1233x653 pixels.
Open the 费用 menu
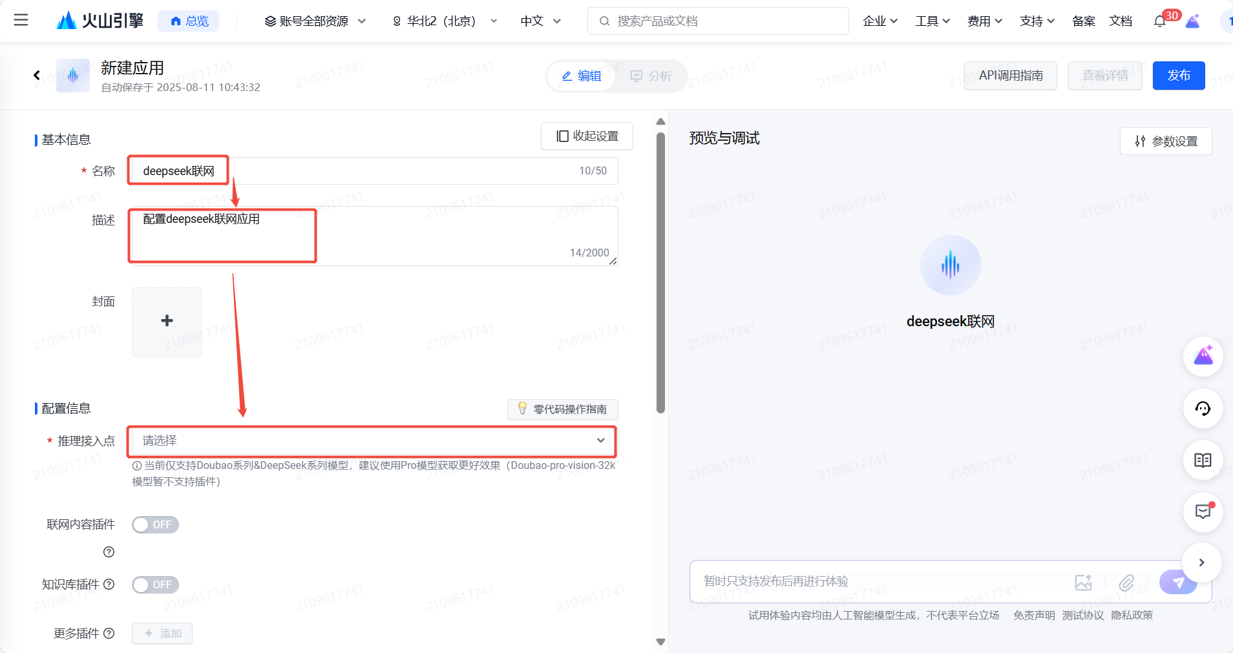pos(985,21)
